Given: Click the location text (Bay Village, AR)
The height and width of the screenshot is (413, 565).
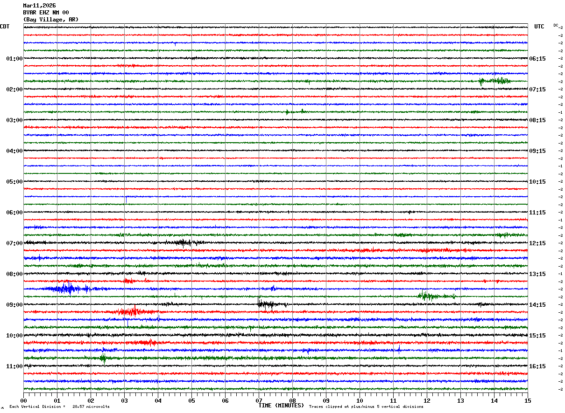Looking at the screenshot, I should tap(51, 20).
